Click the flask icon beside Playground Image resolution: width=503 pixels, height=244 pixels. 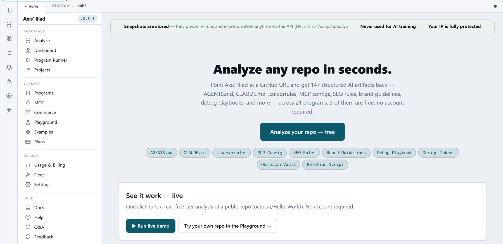(x=28, y=122)
